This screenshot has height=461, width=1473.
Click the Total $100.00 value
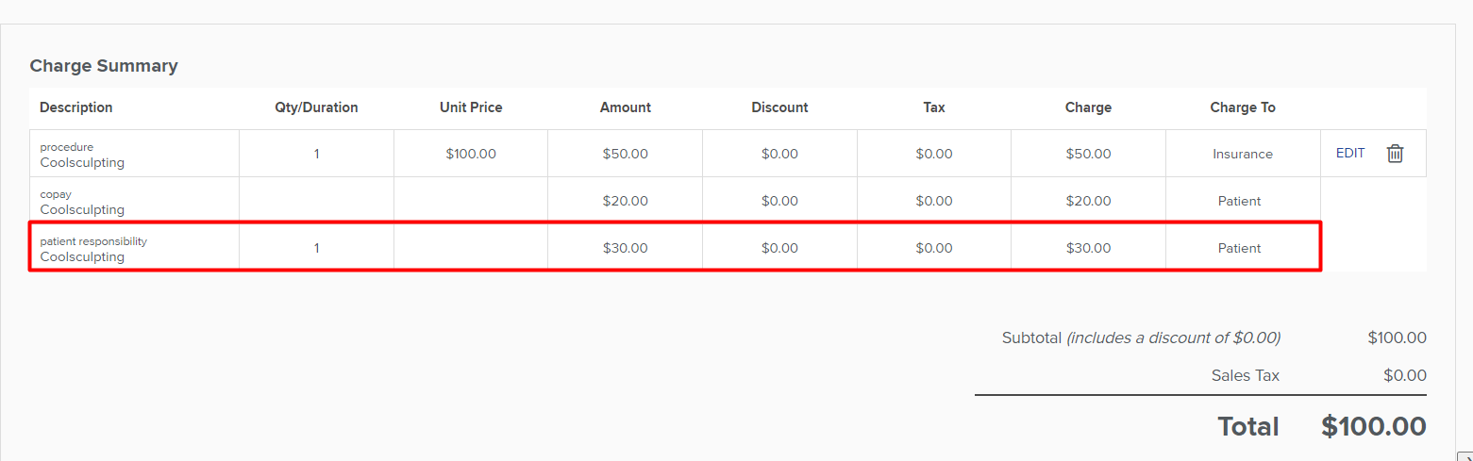[x=1374, y=426]
